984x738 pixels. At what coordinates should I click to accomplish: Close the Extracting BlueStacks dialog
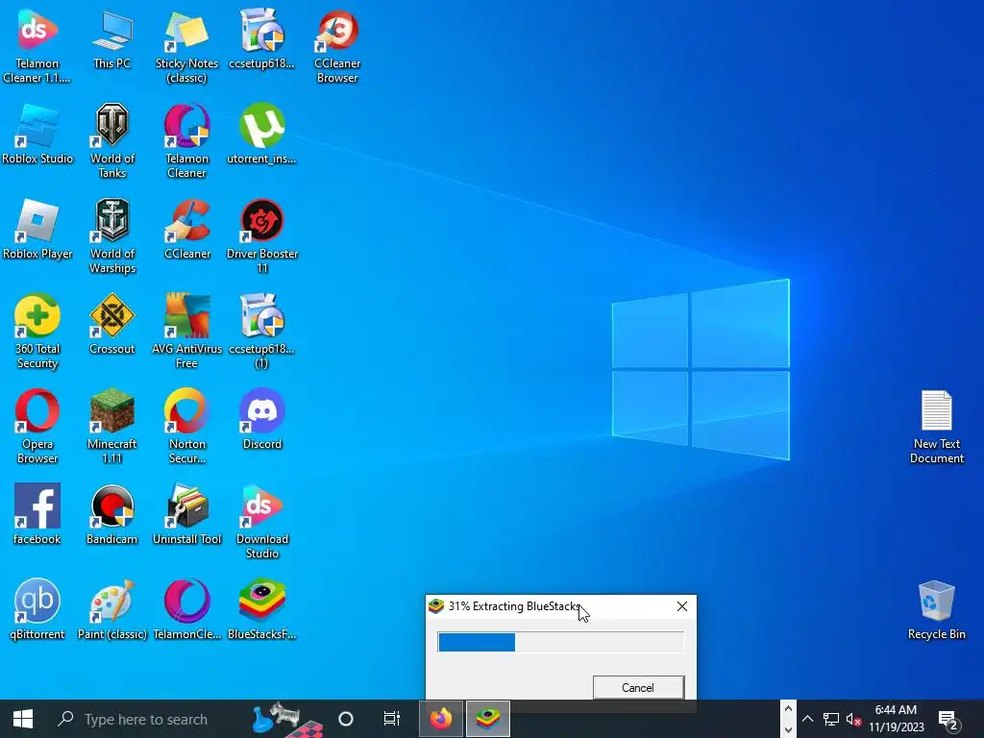[x=682, y=606]
